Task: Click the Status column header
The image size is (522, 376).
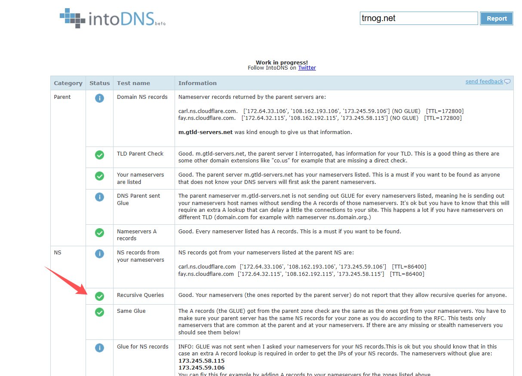Action: [x=99, y=83]
